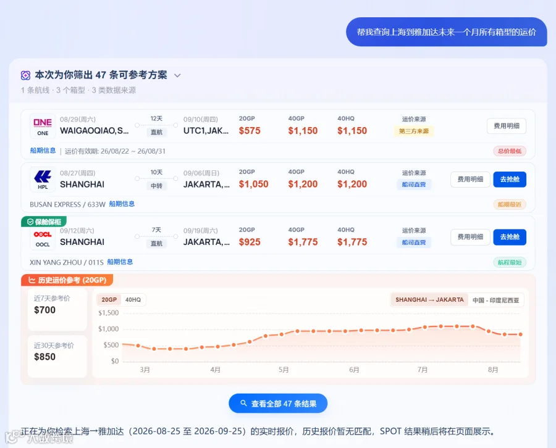
Task: Click the HPL carrier logo icon
Action: click(x=43, y=180)
